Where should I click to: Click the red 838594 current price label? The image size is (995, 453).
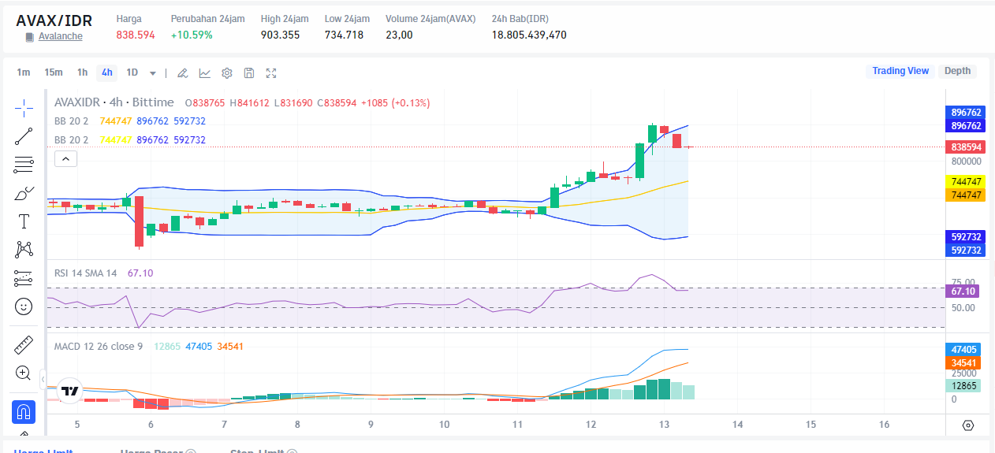966,147
